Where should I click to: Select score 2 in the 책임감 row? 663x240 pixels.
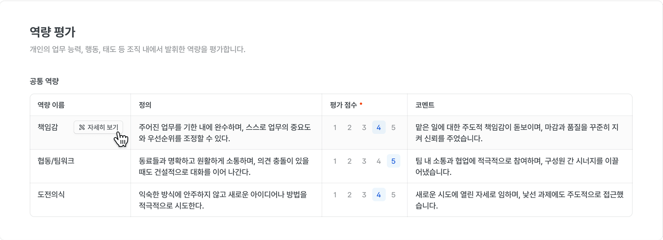coord(349,128)
